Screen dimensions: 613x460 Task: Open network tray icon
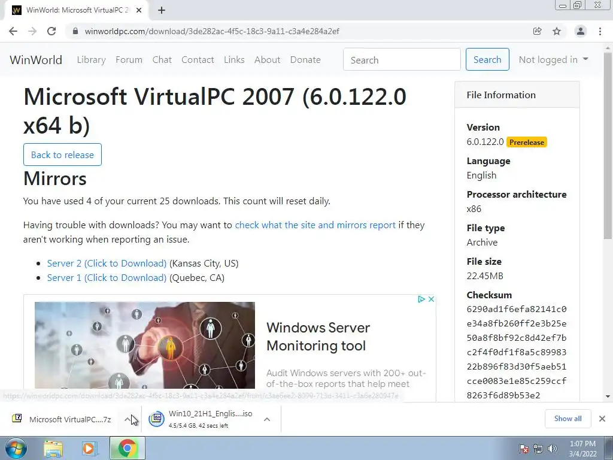(538, 449)
